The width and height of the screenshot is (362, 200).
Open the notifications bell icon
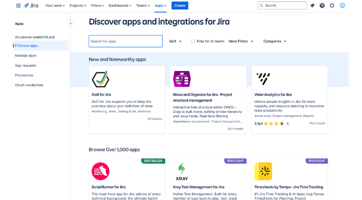[312, 6]
